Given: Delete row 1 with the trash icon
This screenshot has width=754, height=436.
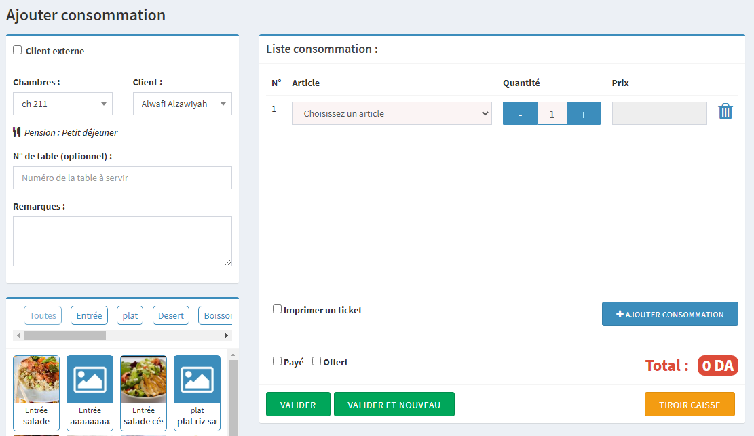Looking at the screenshot, I should (x=725, y=112).
